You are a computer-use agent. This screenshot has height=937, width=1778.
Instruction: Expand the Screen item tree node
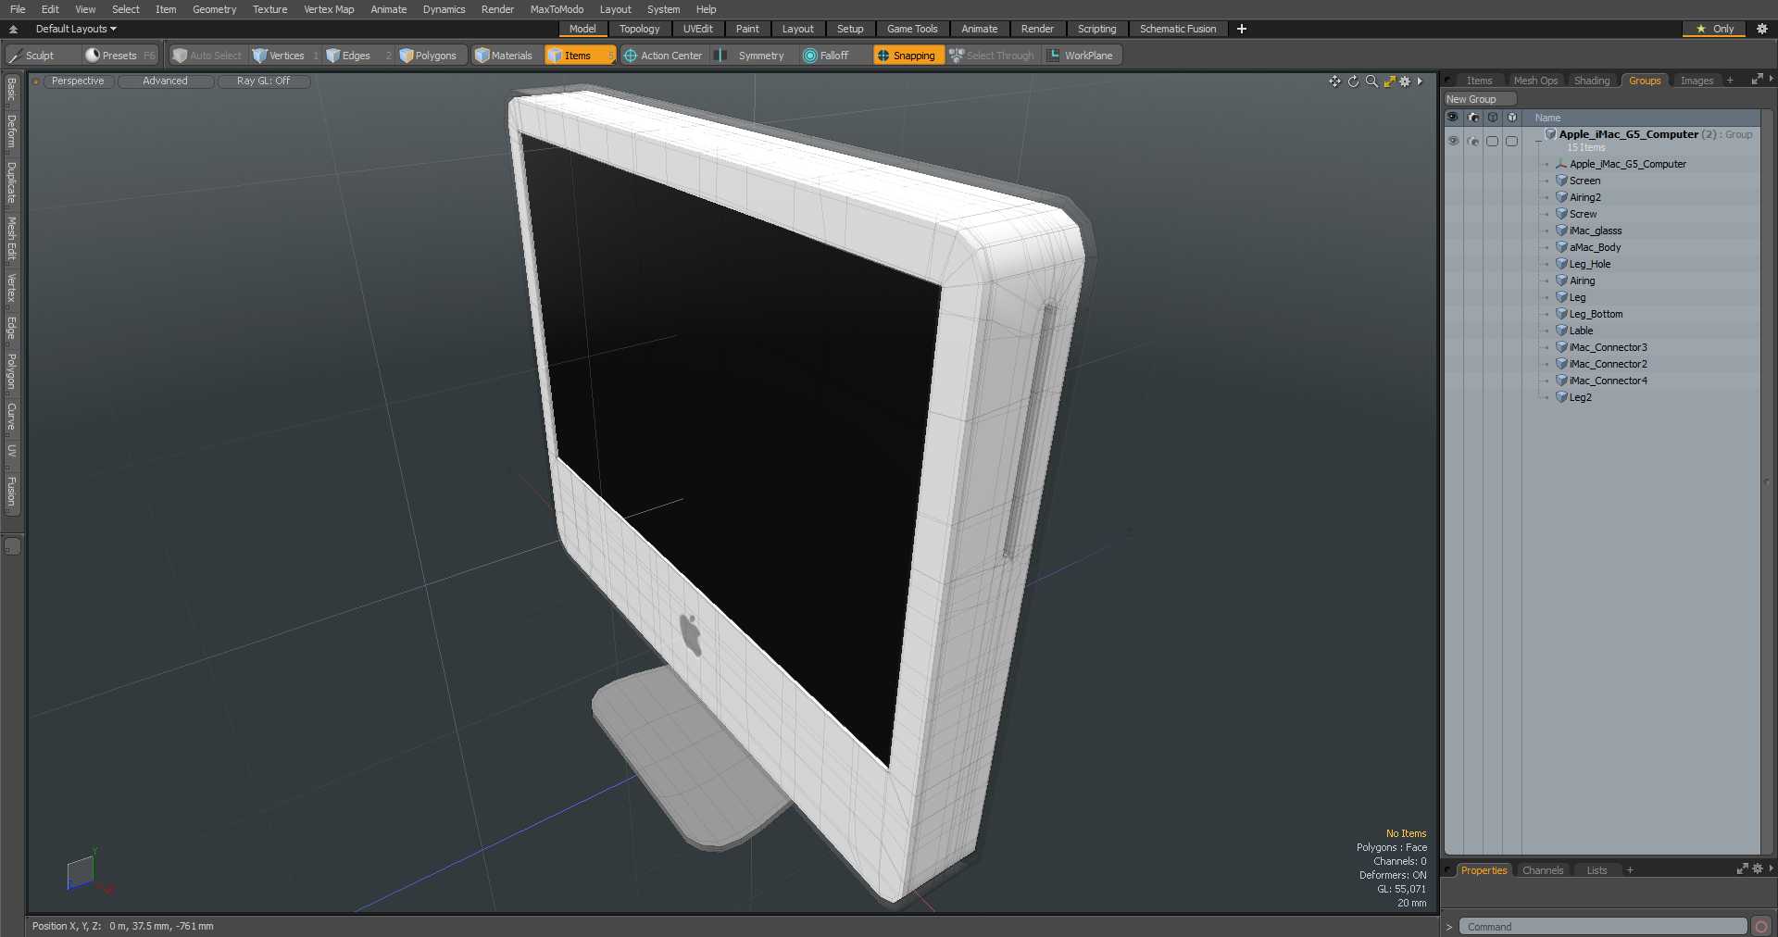pyautogui.click(x=1546, y=181)
